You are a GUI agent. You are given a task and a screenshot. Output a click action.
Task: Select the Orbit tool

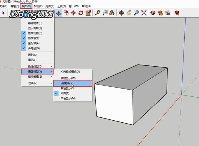click(121, 13)
